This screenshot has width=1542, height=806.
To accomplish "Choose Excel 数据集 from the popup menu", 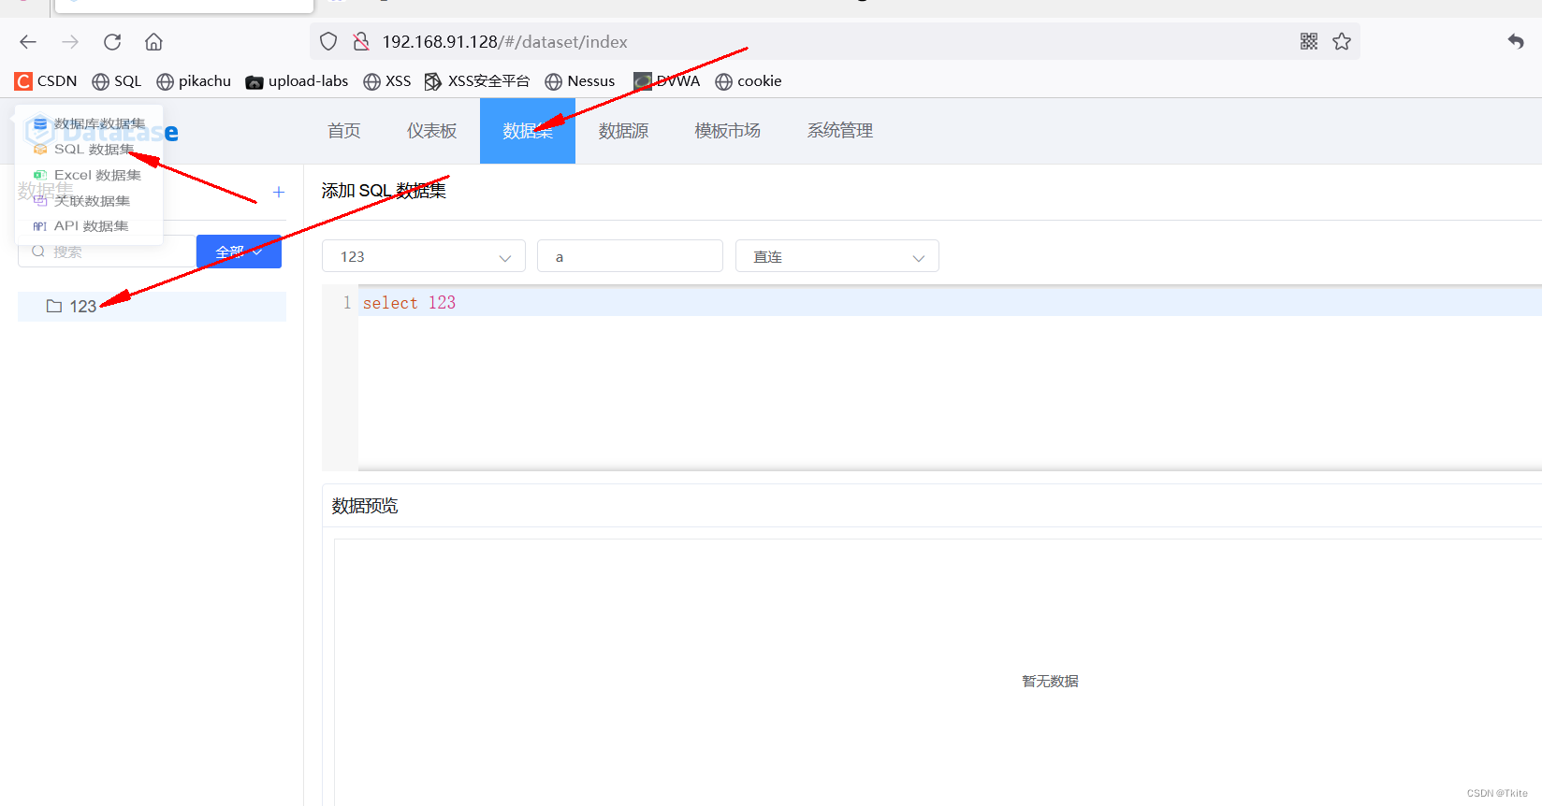I will pyautogui.click(x=89, y=175).
